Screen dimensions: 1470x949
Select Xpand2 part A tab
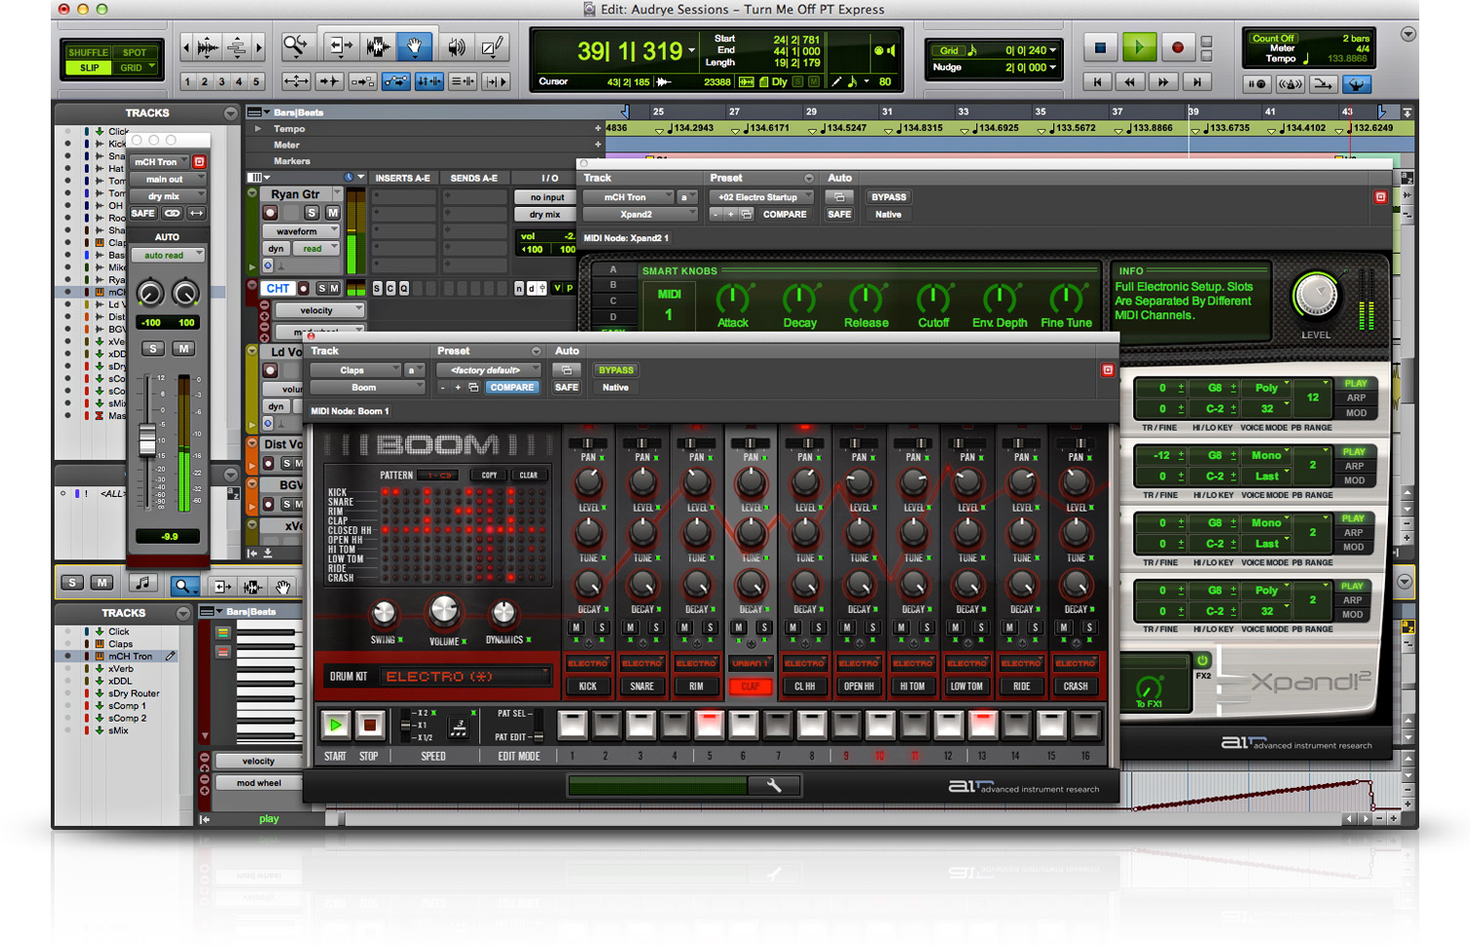(613, 269)
